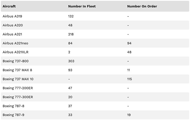Click the Number On Order header
The height and width of the screenshot is (122, 190).
click(x=142, y=6)
